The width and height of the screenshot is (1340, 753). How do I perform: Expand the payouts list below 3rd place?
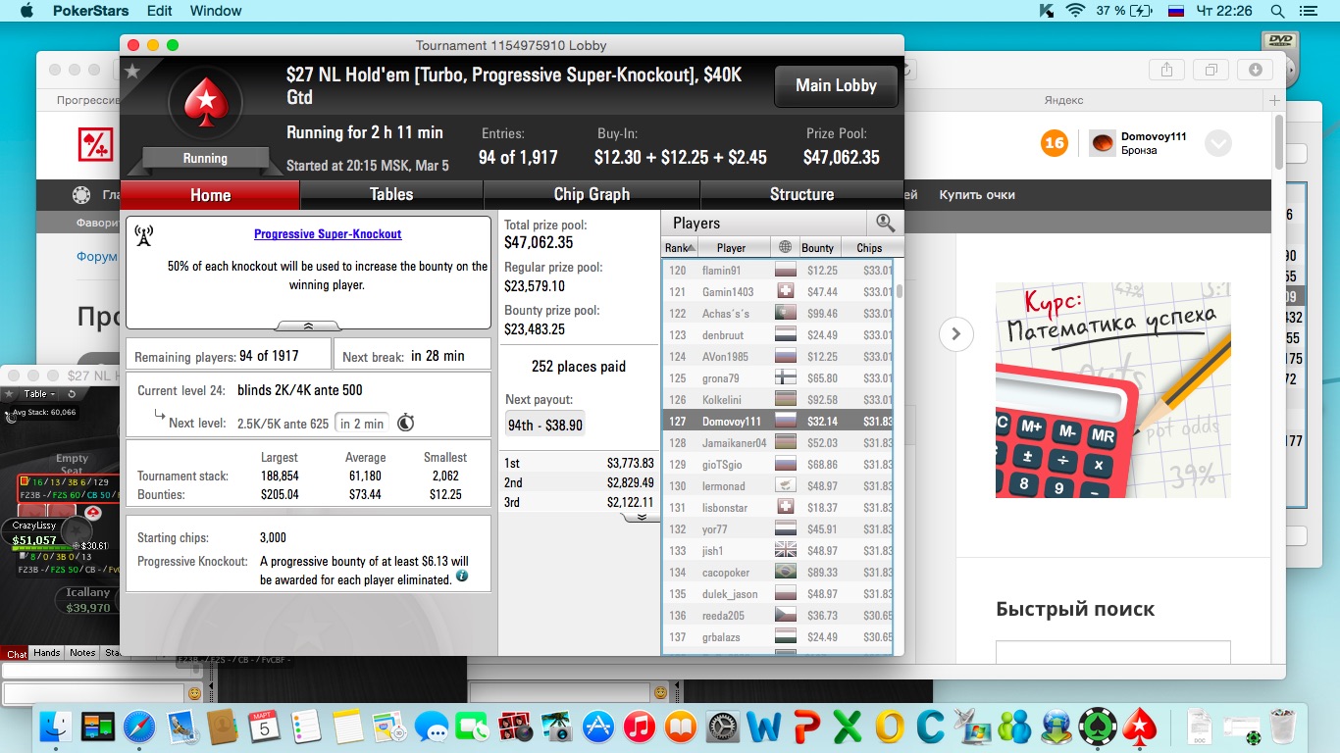642,517
